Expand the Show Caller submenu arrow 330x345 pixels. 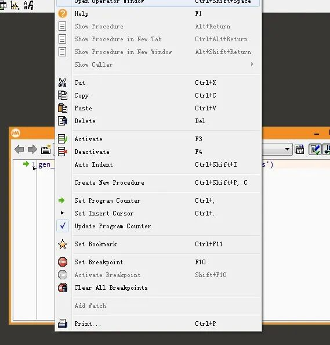pyautogui.click(x=252, y=64)
